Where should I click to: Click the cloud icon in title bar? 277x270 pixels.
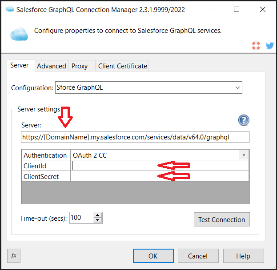[9, 9]
